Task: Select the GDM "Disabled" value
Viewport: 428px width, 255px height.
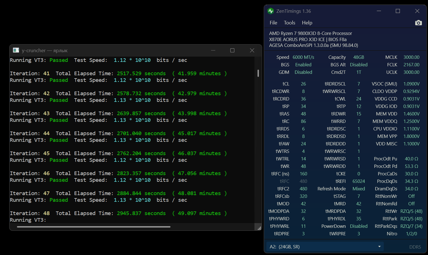Action: pos(303,72)
